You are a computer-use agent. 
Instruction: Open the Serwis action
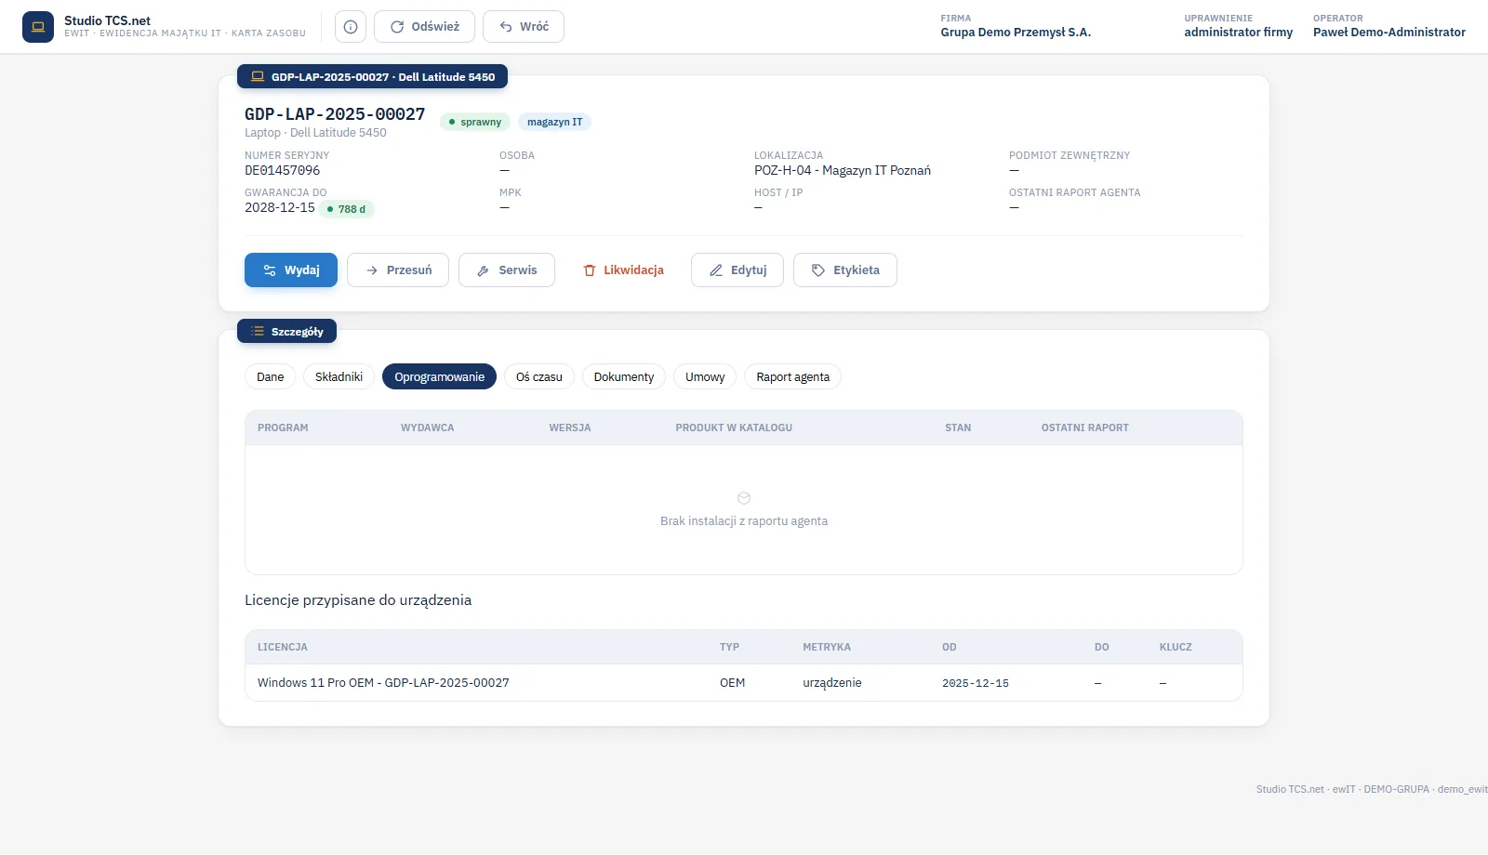pos(507,270)
